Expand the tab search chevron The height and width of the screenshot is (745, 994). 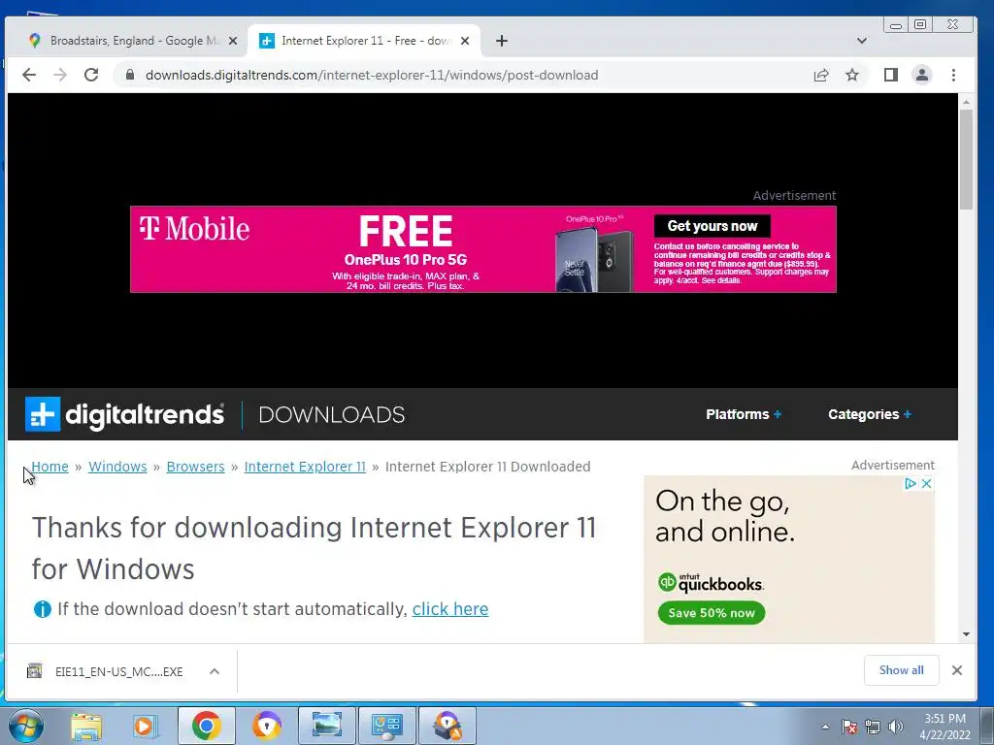(862, 41)
